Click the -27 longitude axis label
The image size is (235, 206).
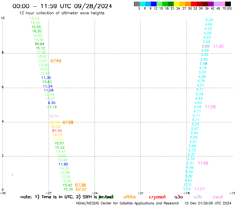[x=49, y=193]
